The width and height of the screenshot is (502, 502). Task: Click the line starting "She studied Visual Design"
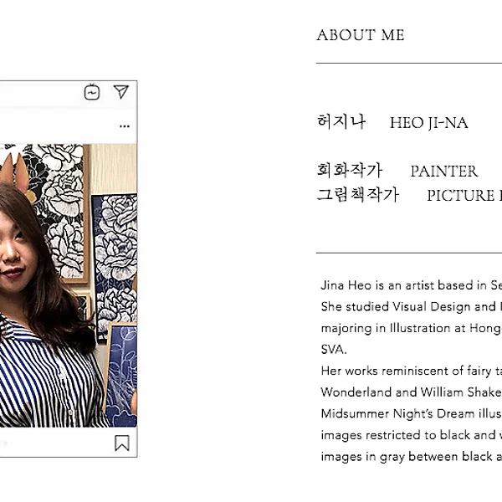[411, 307]
